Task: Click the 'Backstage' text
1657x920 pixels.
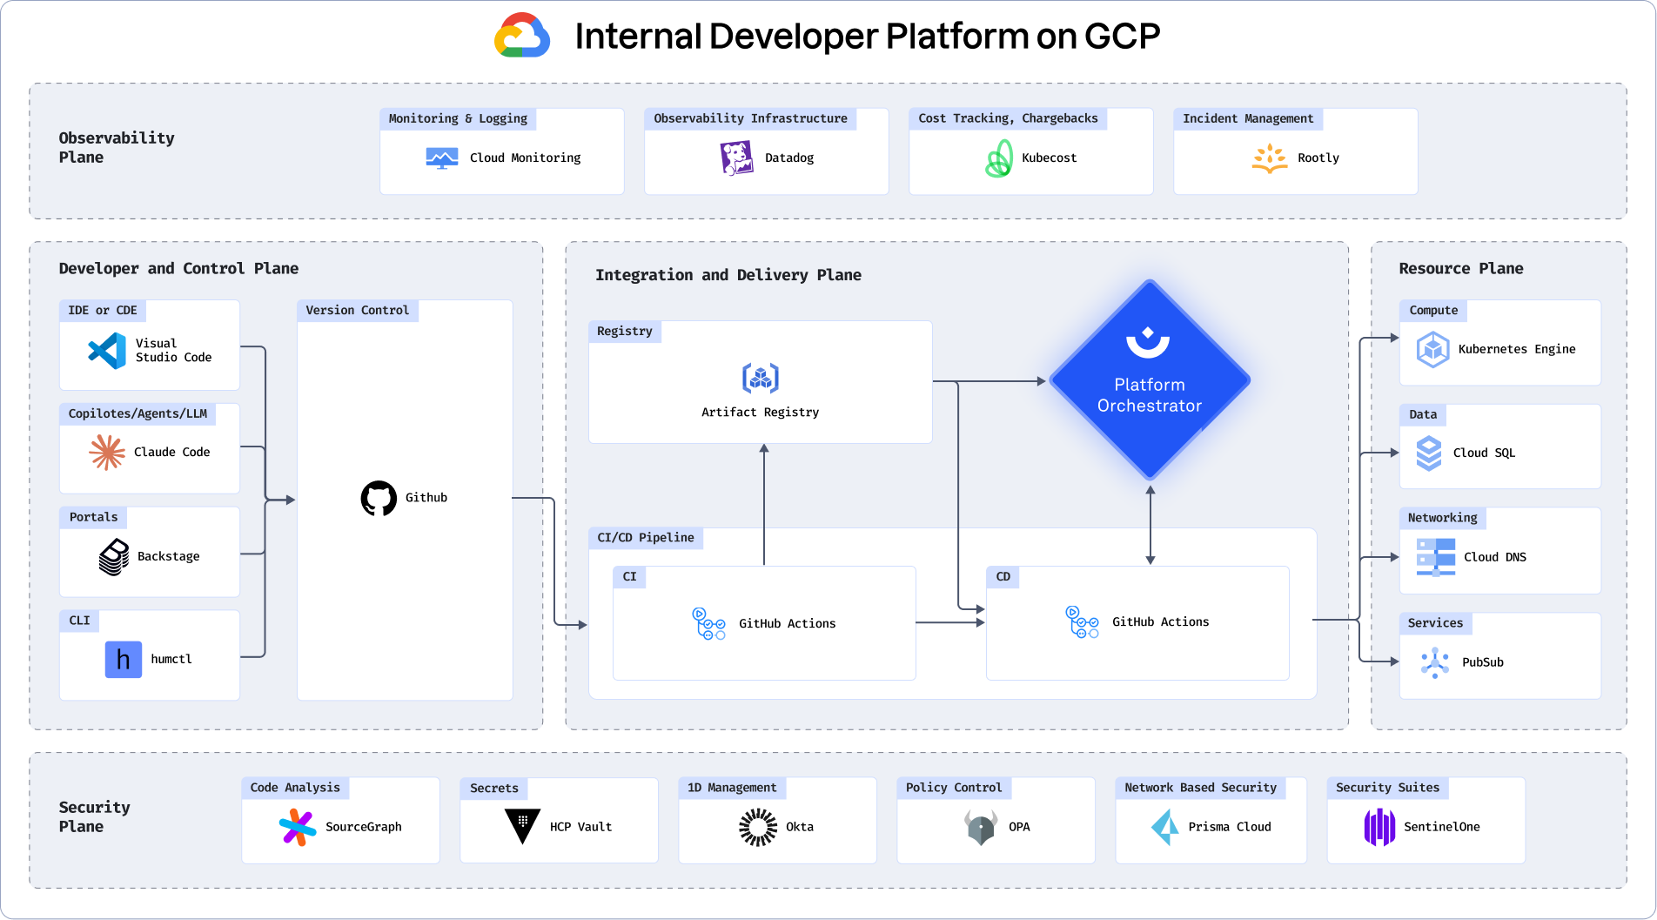Action: click(x=168, y=557)
